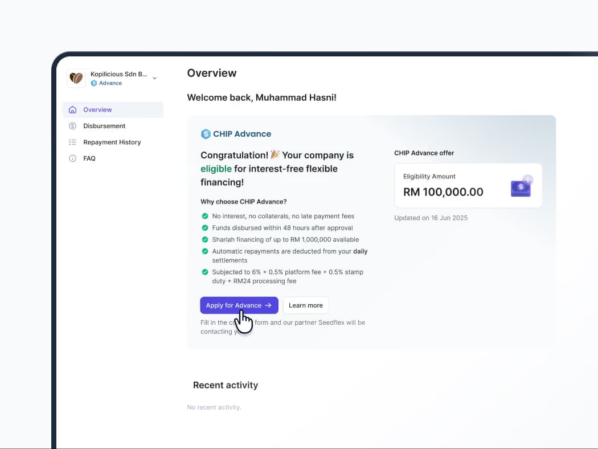598x449 pixels.
Task: Click 'Shariah financing of up to RM 1,000,000' line
Action: pos(286,239)
